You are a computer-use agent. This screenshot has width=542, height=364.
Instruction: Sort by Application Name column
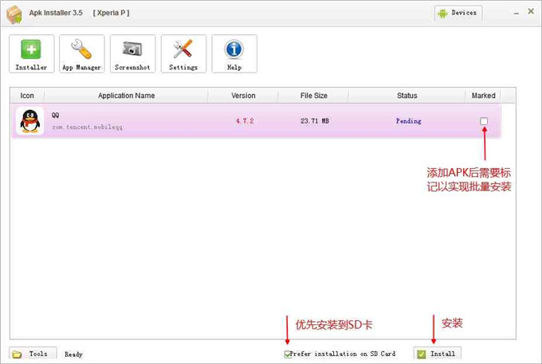click(x=126, y=96)
